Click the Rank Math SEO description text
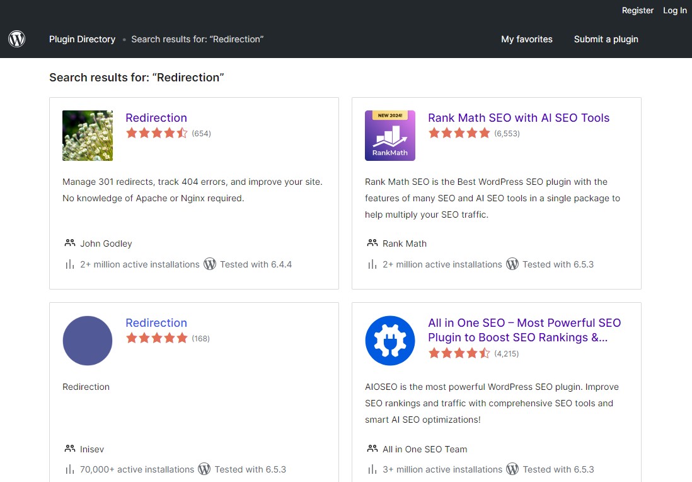692x482 pixels. coord(492,198)
